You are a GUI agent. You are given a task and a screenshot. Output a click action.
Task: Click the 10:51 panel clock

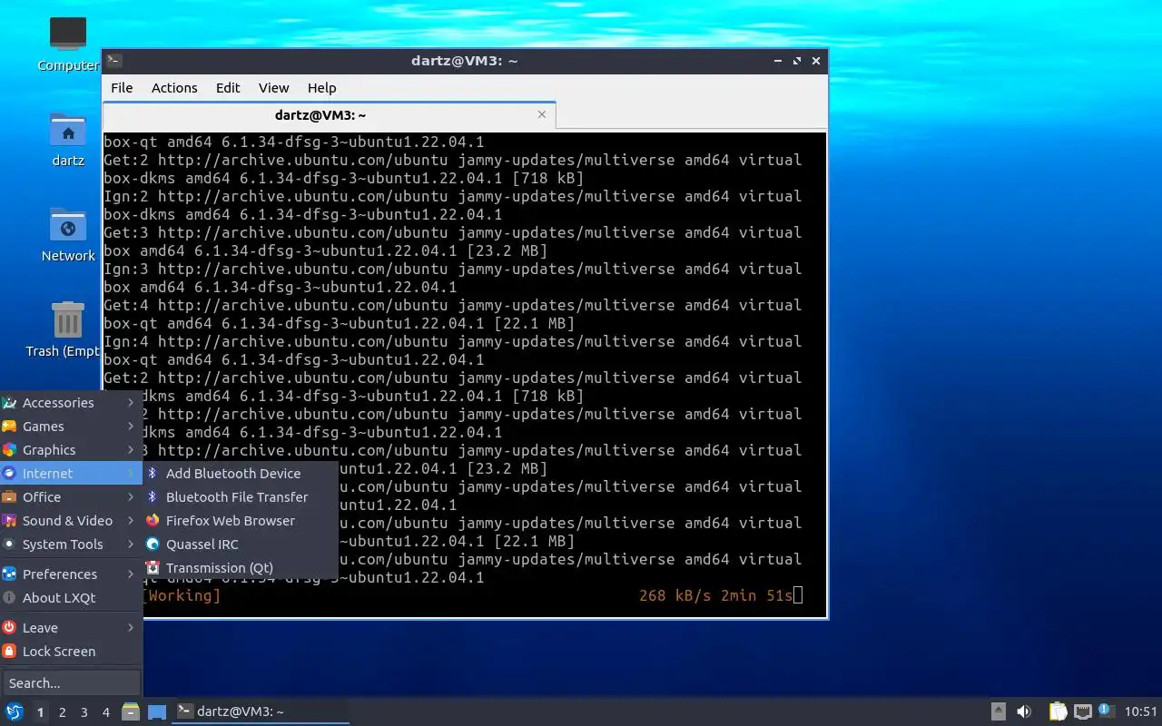(1141, 711)
